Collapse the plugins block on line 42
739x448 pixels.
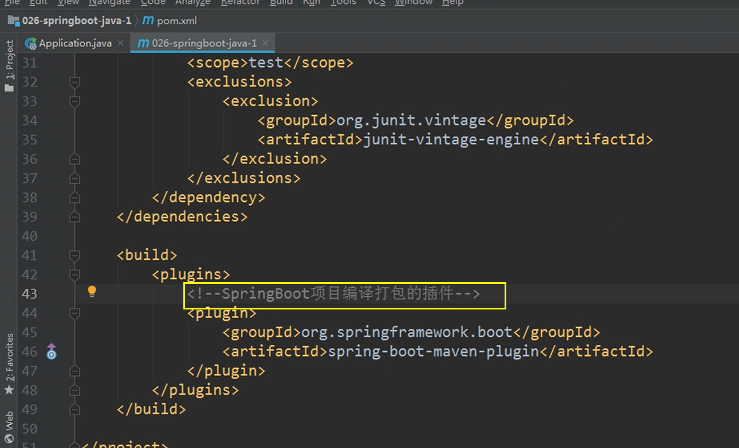(x=74, y=275)
